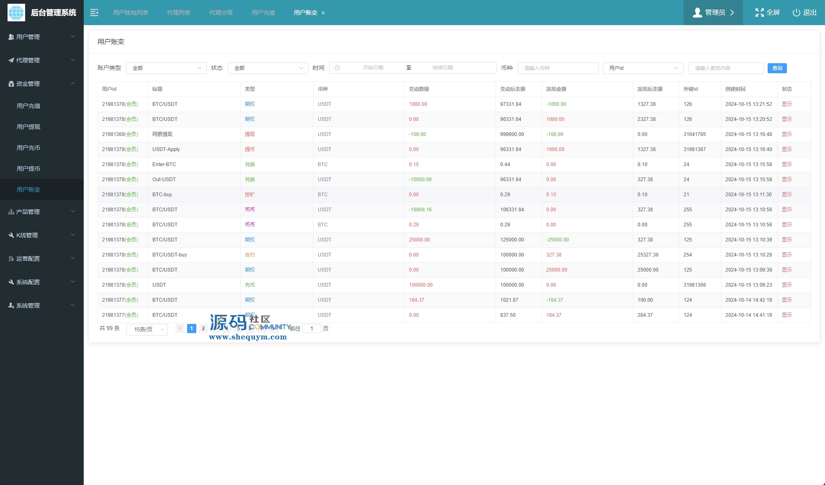Click the 管理员 user avatar icon
The image size is (825, 485).
[x=697, y=13]
